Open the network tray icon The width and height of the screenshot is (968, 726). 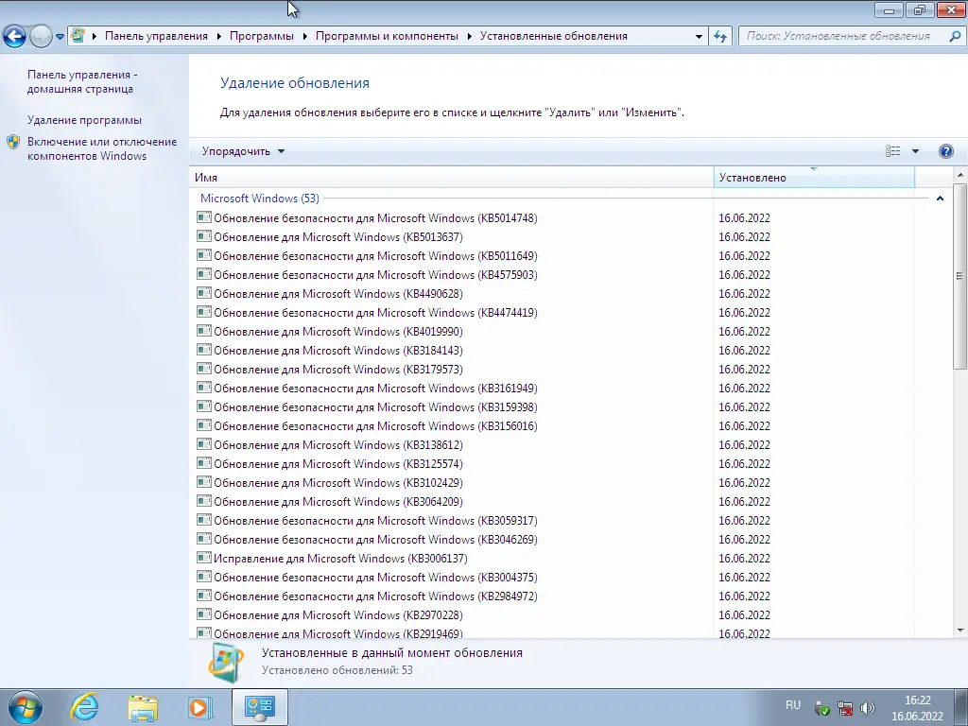[x=844, y=708]
